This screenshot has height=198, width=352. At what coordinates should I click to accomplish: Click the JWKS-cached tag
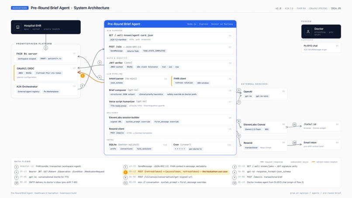point(117,67)
